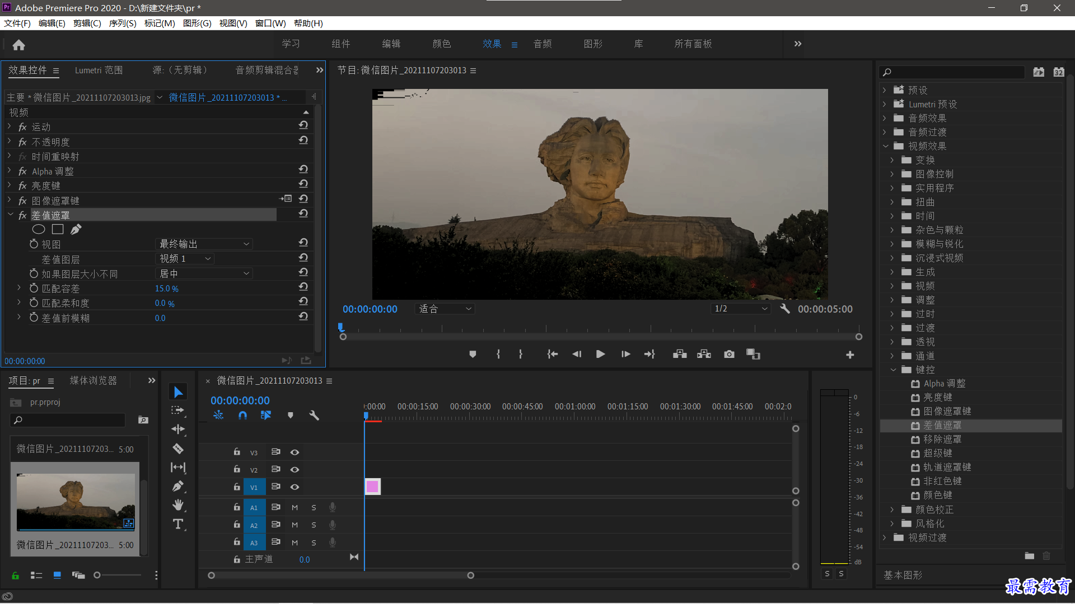Toggle 差值遮罩 fx effect on/off
Viewport: 1075px width, 604px height.
[22, 215]
